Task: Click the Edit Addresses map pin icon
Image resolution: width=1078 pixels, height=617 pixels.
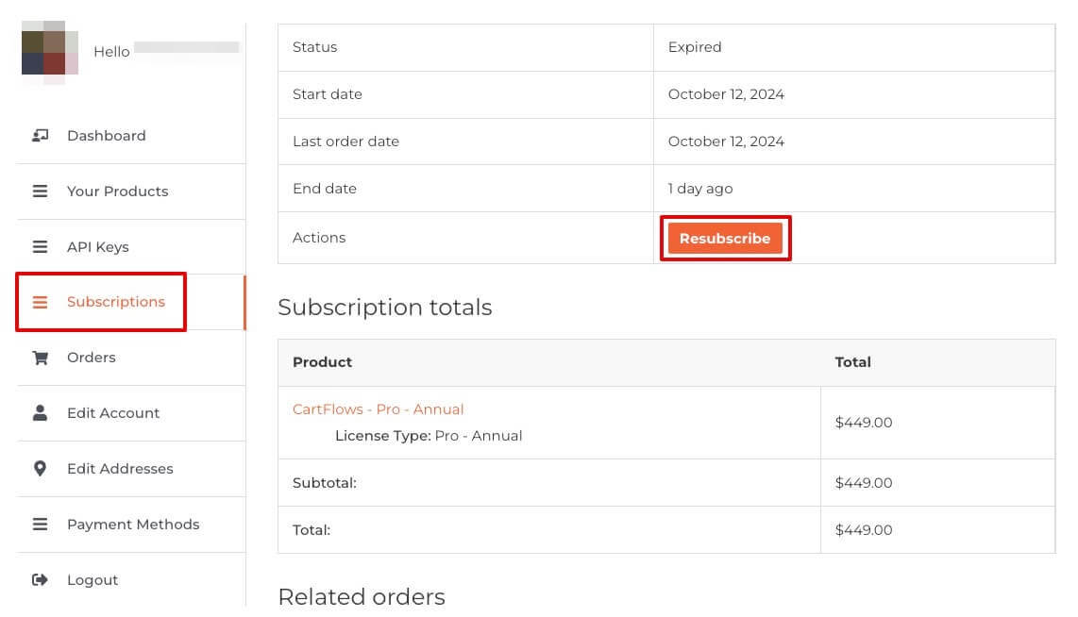Action: click(x=40, y=469)
